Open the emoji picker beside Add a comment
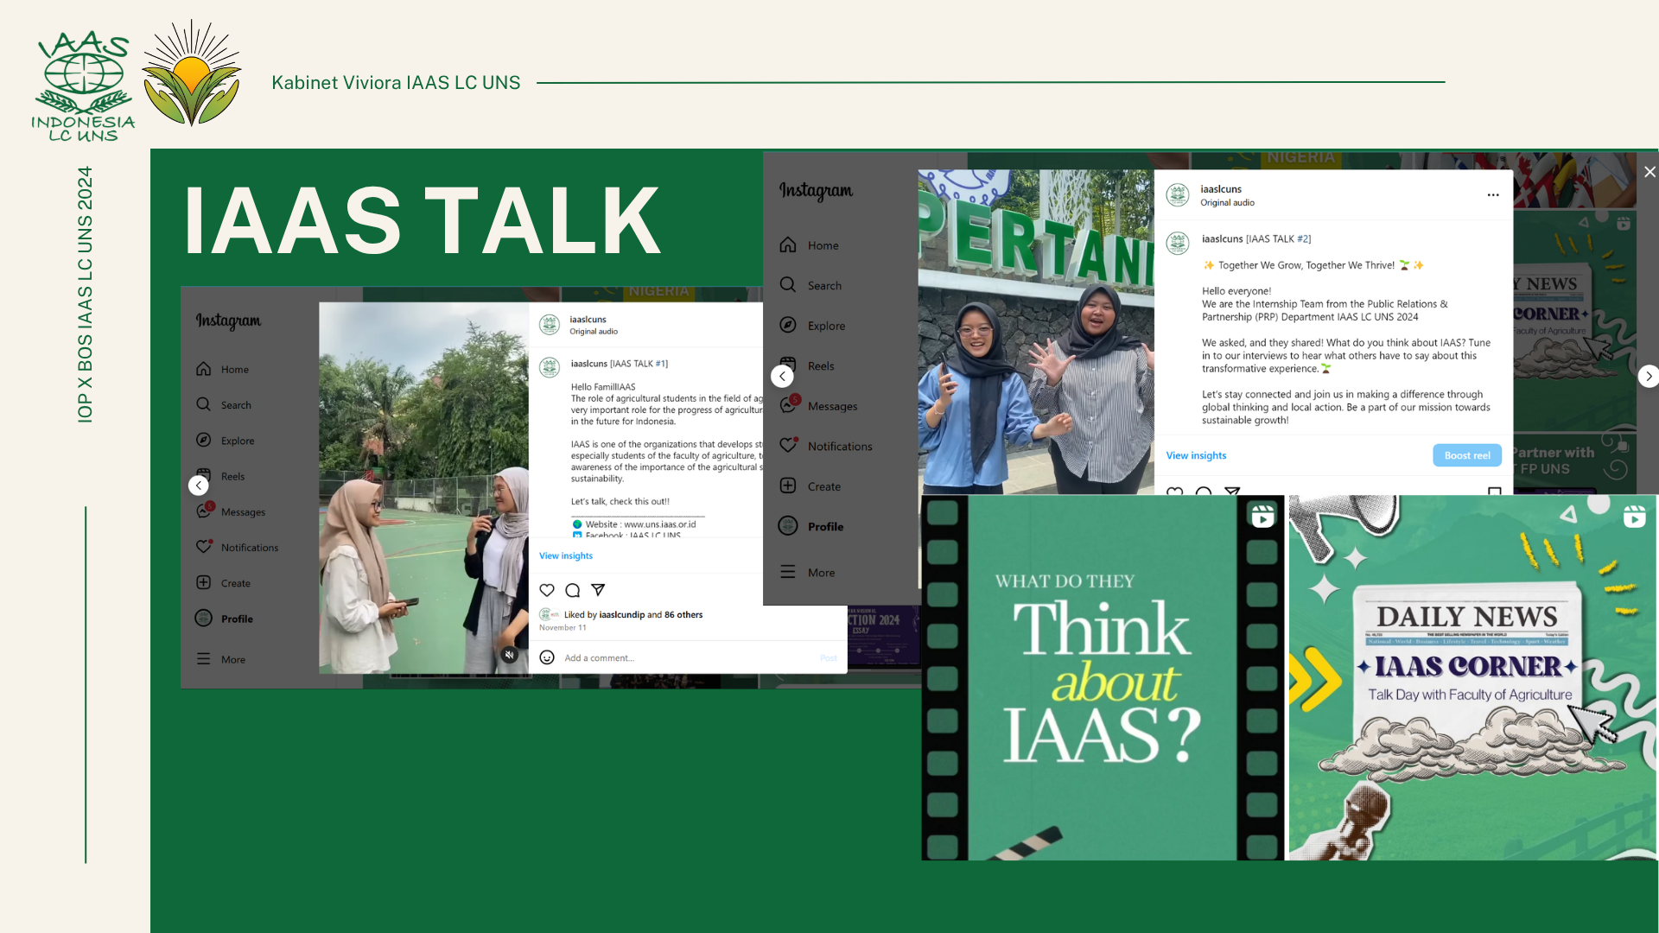1659x933 pixels. 547,657
